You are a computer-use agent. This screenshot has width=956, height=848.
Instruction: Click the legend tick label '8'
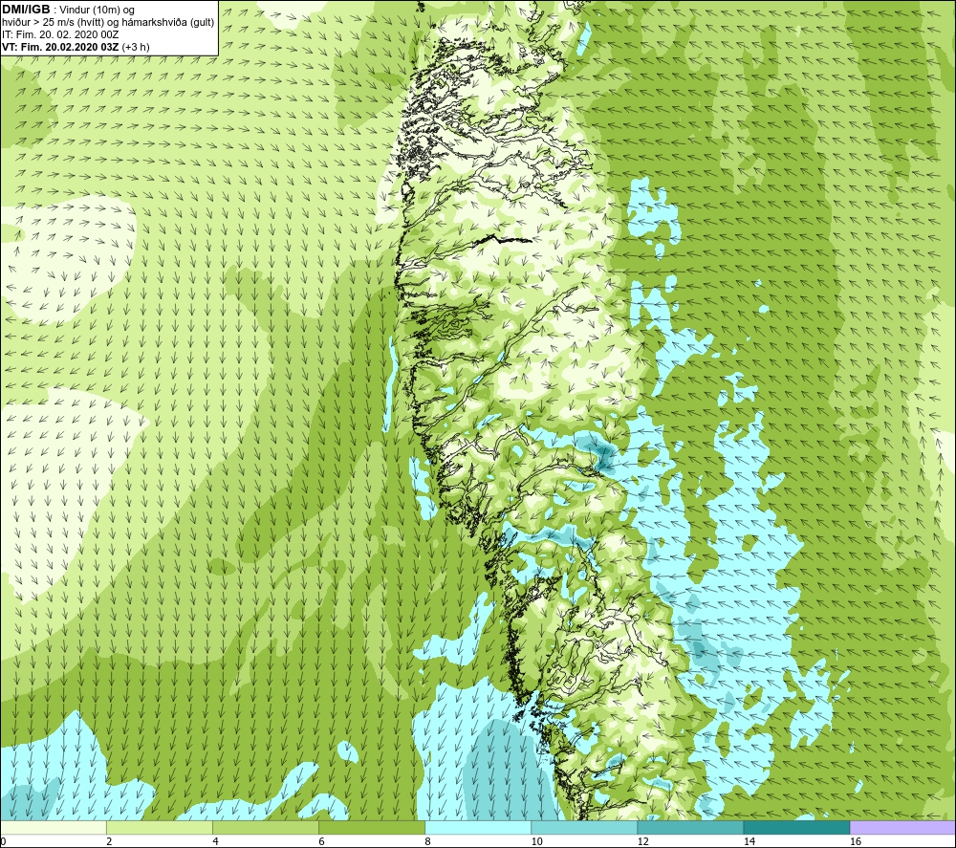click(427, 842)
